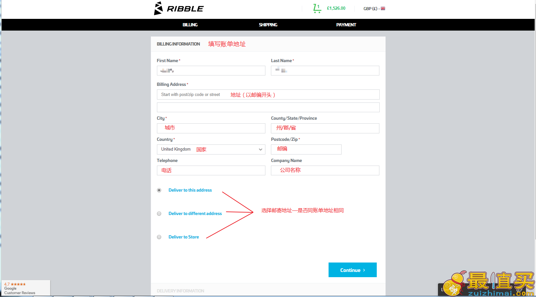This screenshot has width=536, height=297.
Task: Click the Deliver to different address label
Action: tap(195, 214)
